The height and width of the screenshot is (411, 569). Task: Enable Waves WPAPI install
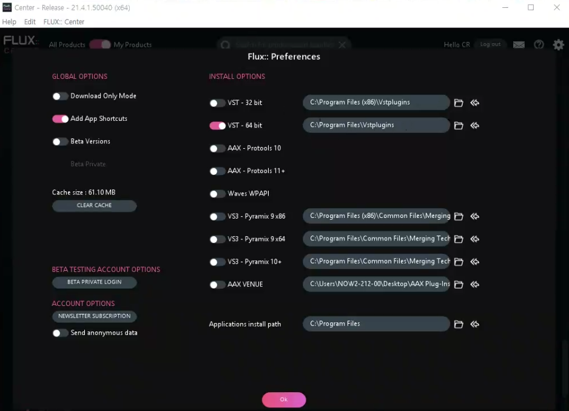(x=217, y=194)
